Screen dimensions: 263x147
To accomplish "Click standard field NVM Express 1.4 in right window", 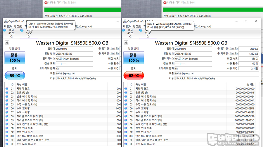I will click(x=217, y=73).
